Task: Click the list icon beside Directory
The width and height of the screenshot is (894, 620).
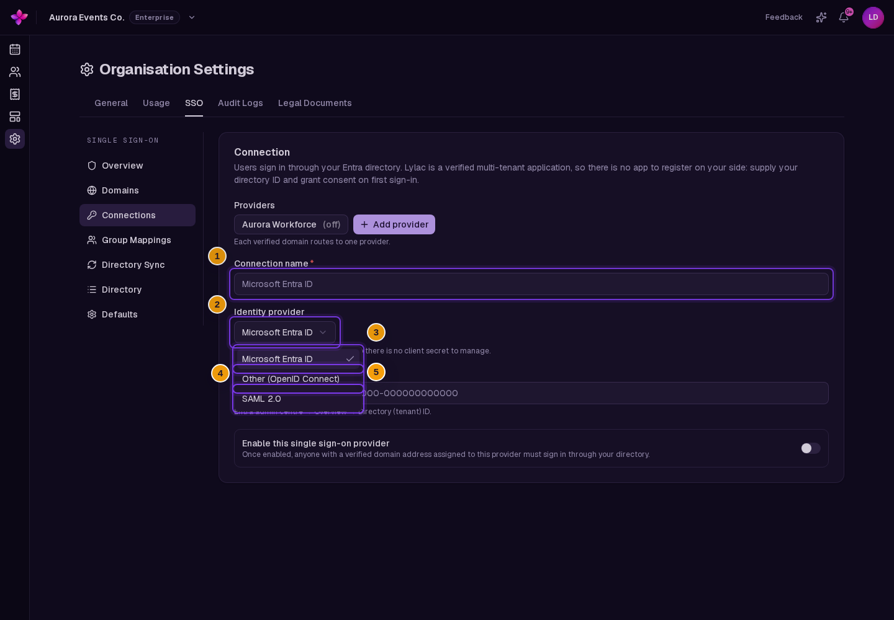Action: click(92, 290)
